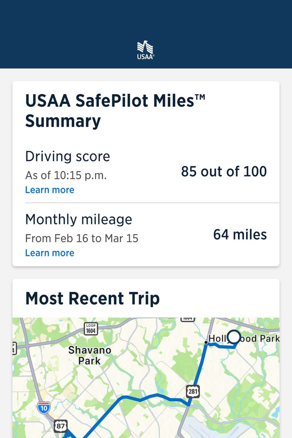Click the Interstate 10 shield on map
Viewport: 292px width, 438px height.
click(44, 408)
